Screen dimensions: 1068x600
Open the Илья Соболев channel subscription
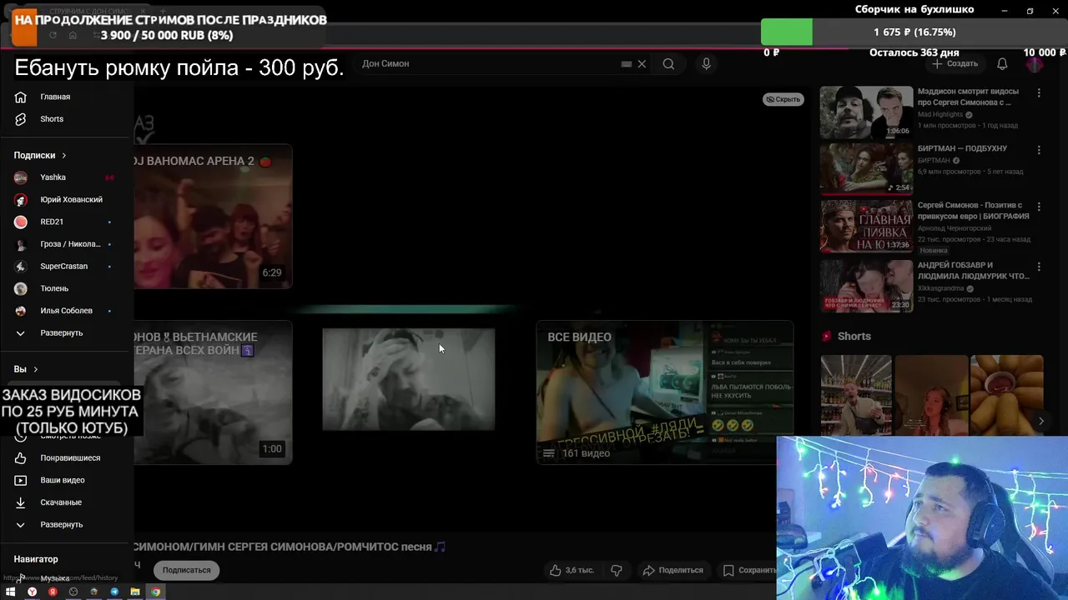pos(67,311)
